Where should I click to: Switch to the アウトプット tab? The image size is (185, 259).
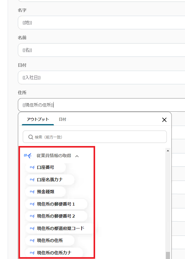pos(38,119)
